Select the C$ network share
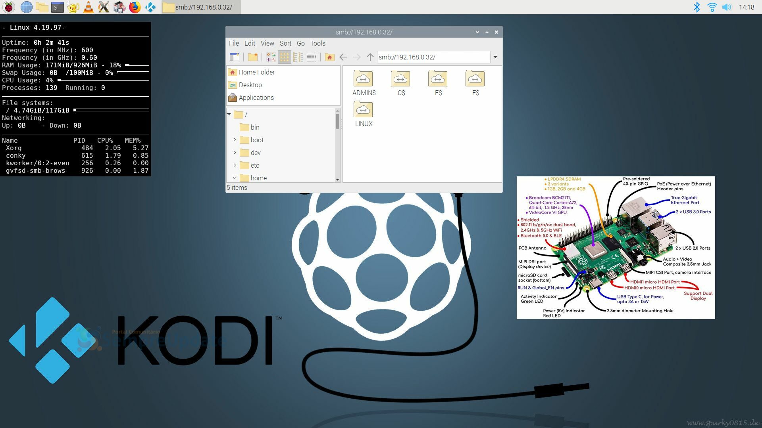This screenshot has width=762, height=428. point(401,82)
